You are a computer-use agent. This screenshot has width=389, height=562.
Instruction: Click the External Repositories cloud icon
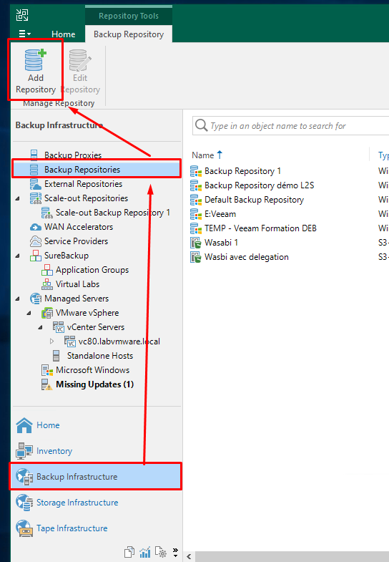click(36, 184)
